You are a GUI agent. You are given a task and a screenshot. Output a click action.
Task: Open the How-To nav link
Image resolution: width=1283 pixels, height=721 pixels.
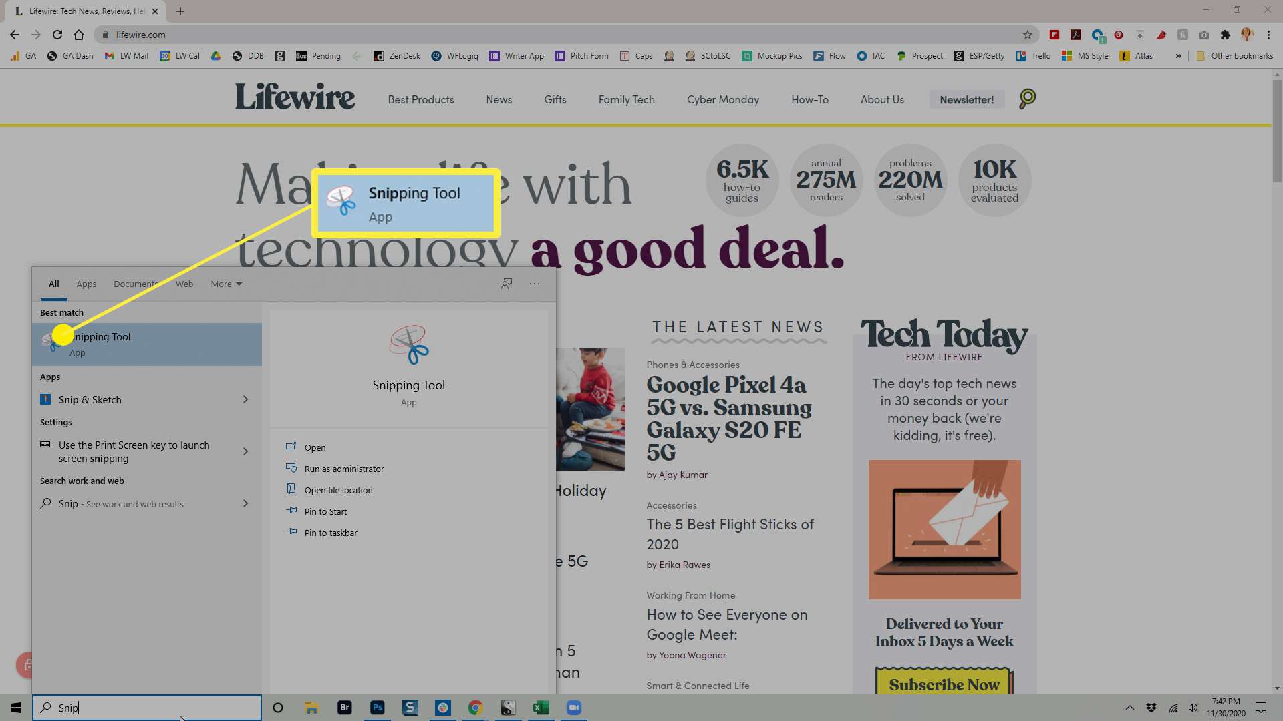click(810, 99)
